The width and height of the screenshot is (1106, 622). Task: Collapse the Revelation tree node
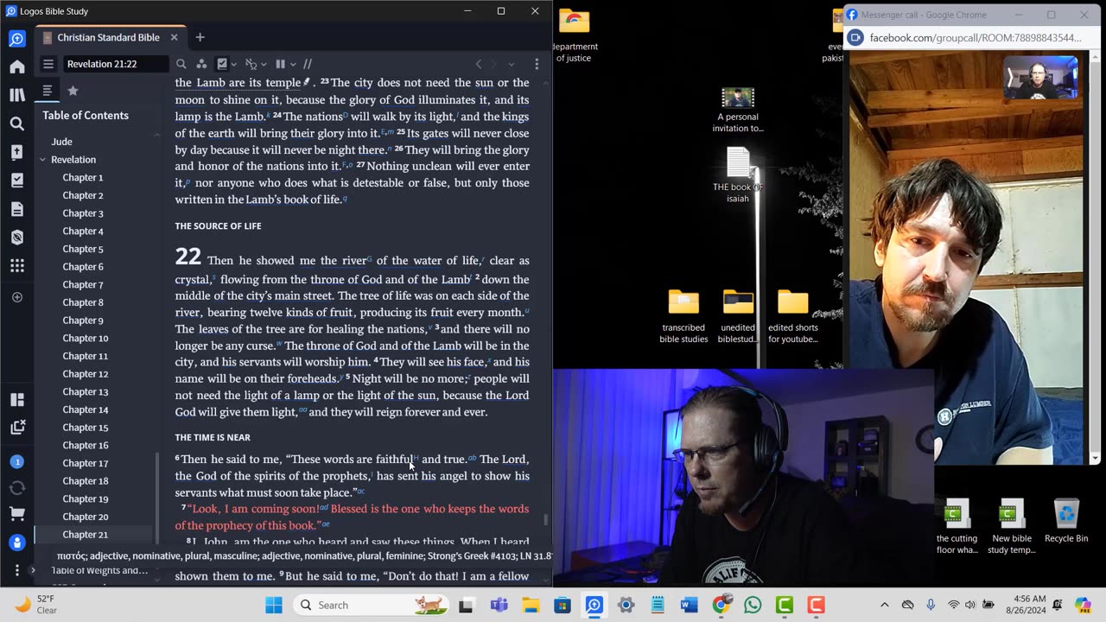(x=42, y=160)
